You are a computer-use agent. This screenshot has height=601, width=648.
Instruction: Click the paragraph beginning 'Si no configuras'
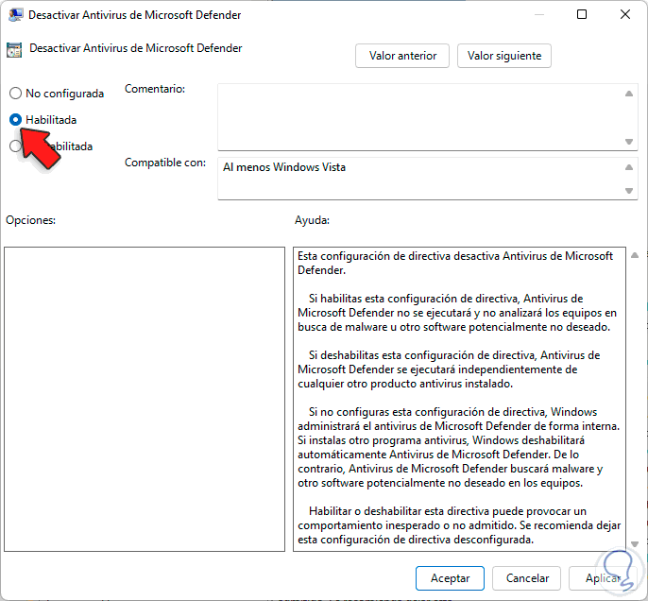[x=459, y=447]
